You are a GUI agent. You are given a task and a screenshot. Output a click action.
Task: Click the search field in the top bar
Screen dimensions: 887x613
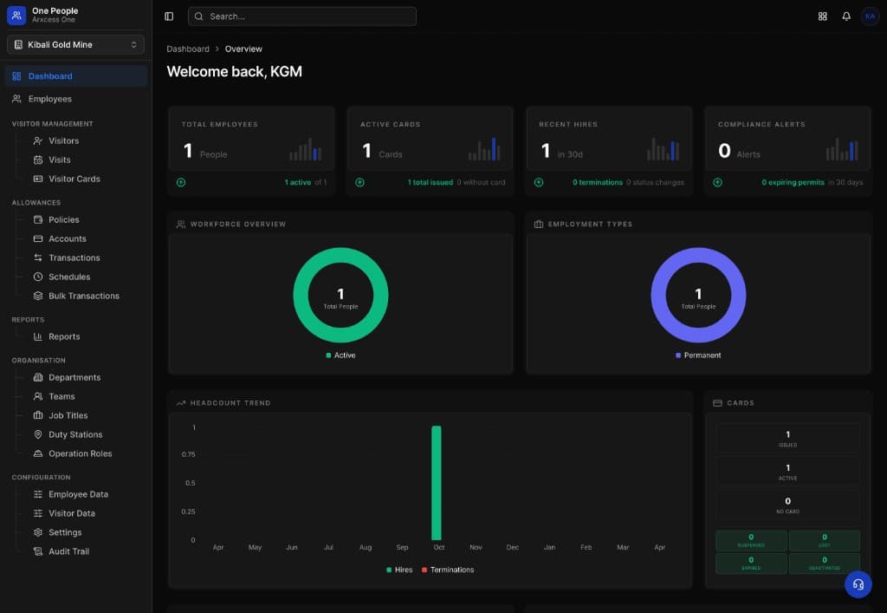point(301,16)
